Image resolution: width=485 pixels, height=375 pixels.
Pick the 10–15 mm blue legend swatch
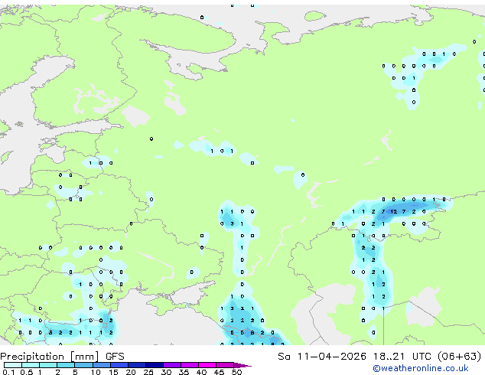point(101,365)
